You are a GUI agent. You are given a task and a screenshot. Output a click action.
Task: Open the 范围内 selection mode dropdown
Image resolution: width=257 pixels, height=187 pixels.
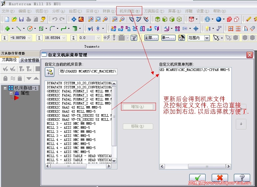pos(207,38)
